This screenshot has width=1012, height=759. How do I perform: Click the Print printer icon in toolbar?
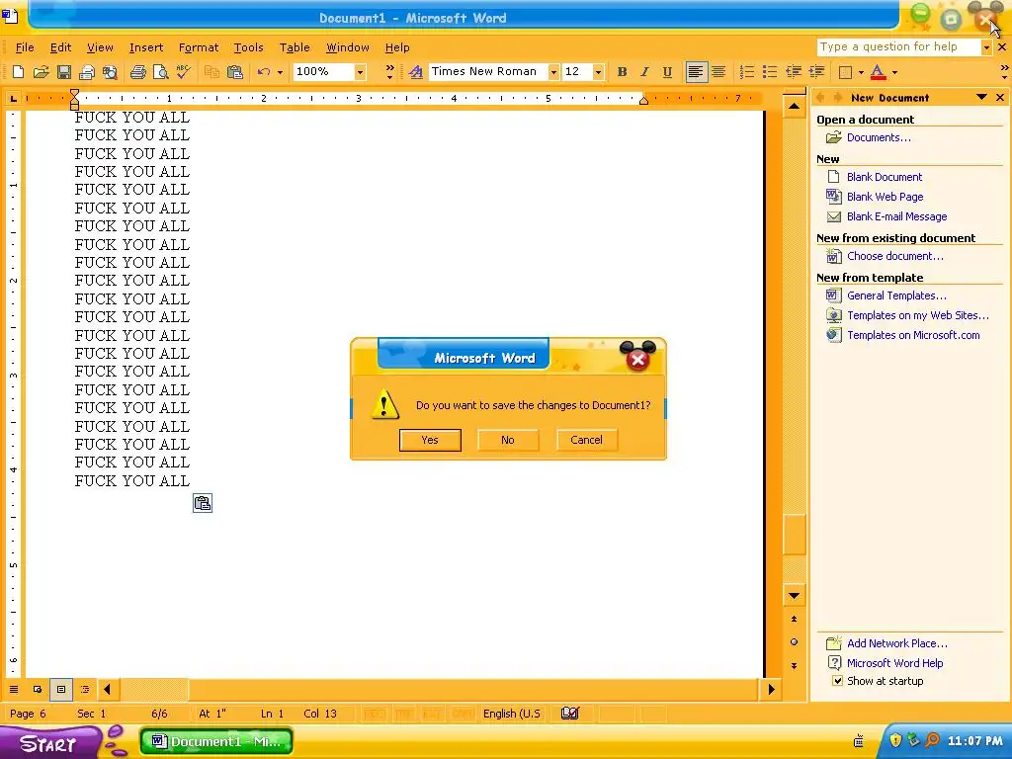point(137,71)
